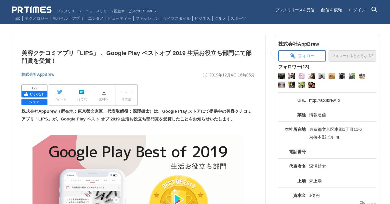Click the Facebook シェア button
Viewport: 390px width, 204px height.
(x=34, y=102)
